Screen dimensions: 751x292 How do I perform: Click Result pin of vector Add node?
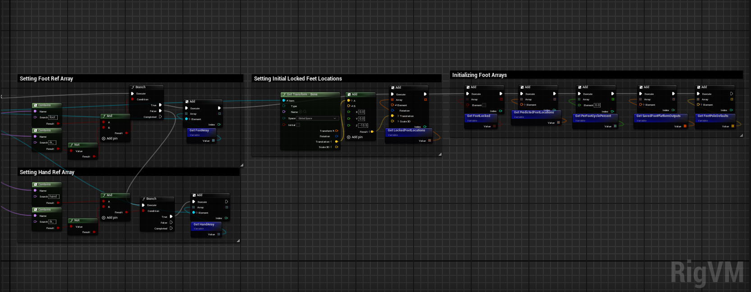[372, 132]
